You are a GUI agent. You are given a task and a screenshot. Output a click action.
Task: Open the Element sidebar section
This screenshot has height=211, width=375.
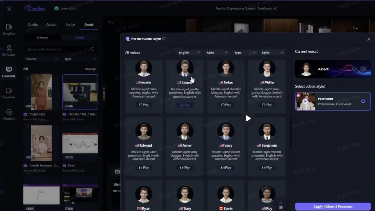pos(9,114)
